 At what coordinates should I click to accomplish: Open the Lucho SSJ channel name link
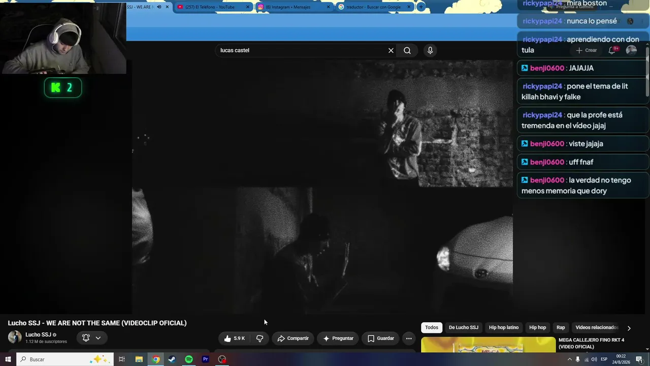coord(38,335)
